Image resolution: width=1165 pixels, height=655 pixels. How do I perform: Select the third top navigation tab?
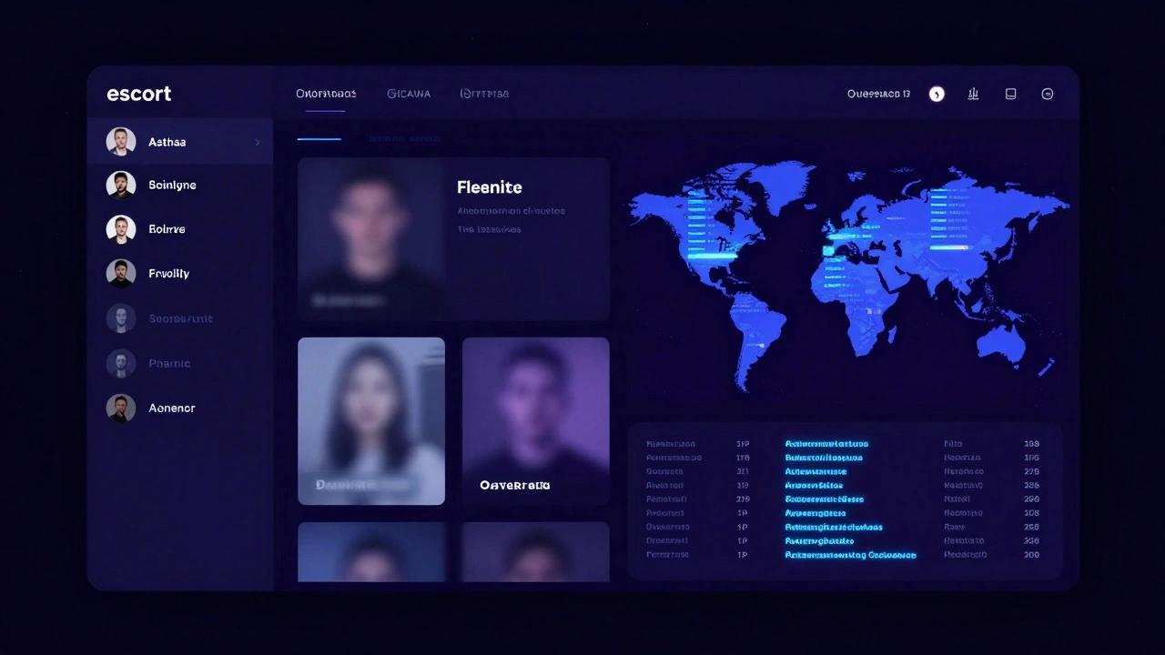click(484, 94)
